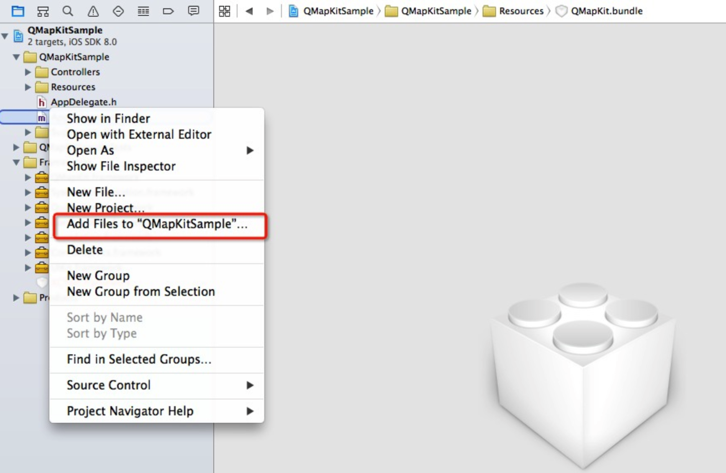The height and width of the screenshot is (473, 726).
Task: Select the QMapKitSample project root row
Action: tap(107, 36)
